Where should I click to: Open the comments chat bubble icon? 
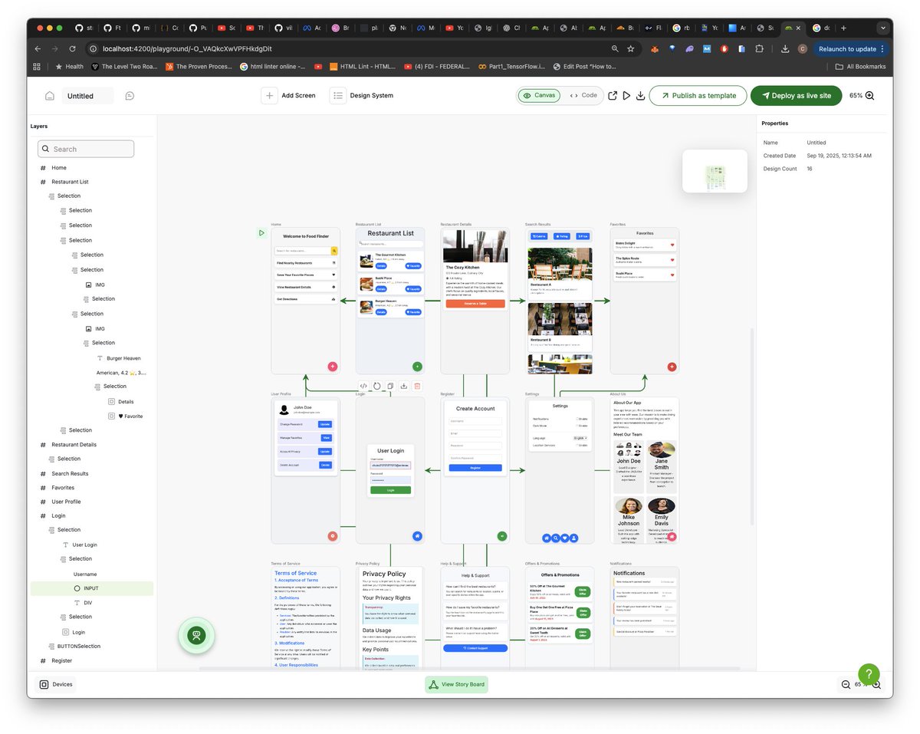click(130, 96)
